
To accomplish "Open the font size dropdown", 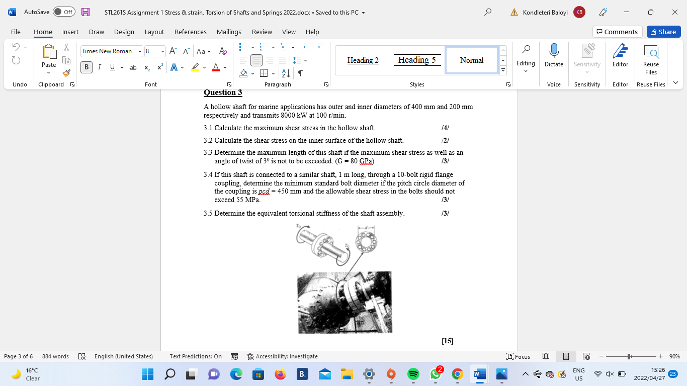I will pyautogui.click(x=162, y=51).
